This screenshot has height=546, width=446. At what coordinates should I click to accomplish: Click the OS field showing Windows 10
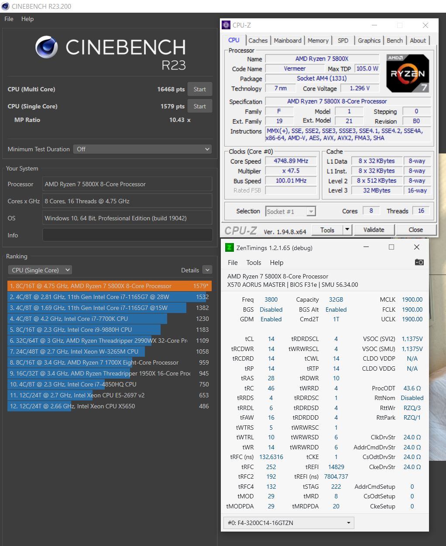pyautogui.click(x=127, y=218)
